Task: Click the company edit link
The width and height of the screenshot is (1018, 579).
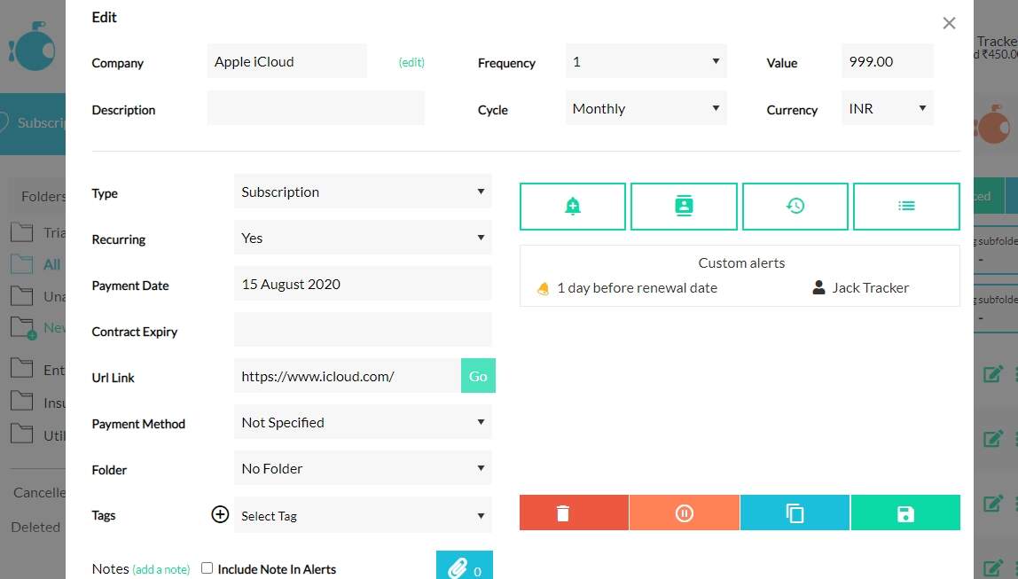Action: pyautogui.click(x=411, y=63)
